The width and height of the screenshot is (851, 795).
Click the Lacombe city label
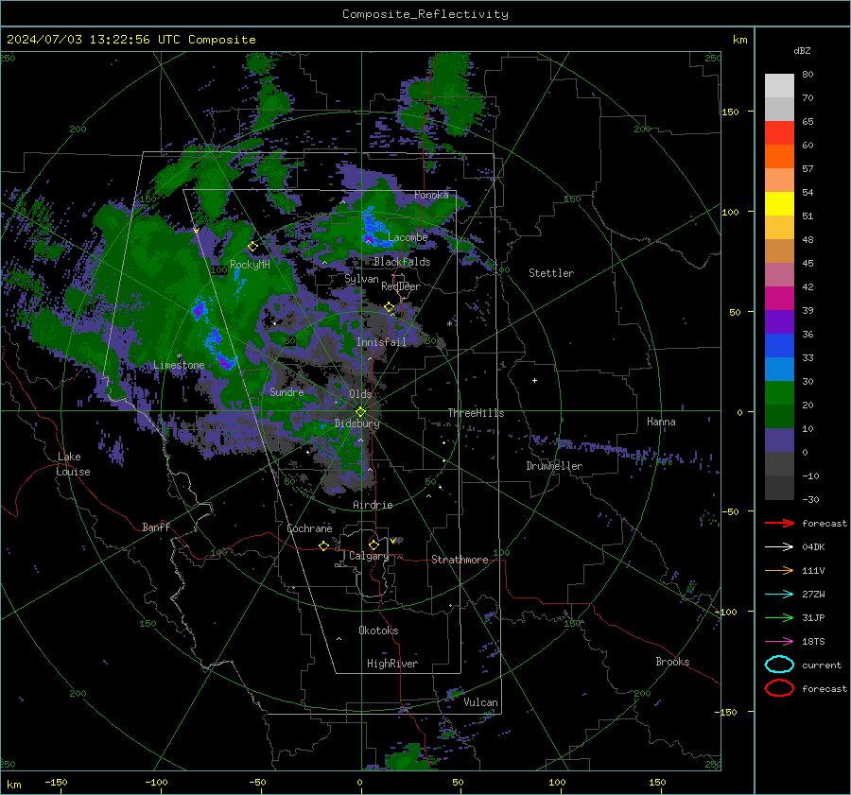point(408,237)
